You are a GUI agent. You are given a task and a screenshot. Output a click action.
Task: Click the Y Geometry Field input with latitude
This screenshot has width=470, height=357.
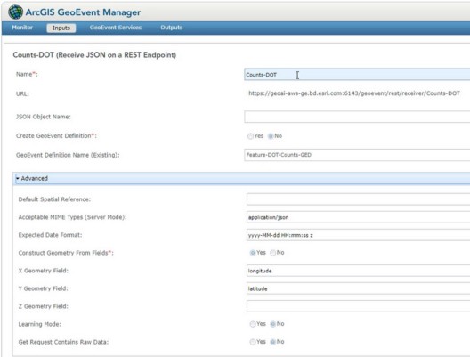coord(358,288)
